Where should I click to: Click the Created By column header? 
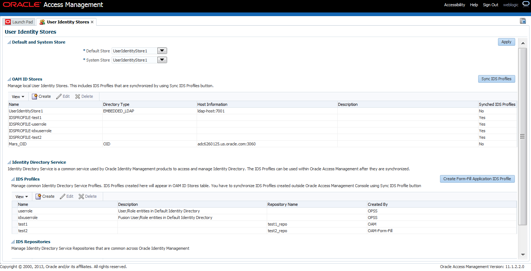(x=442, y=204)
